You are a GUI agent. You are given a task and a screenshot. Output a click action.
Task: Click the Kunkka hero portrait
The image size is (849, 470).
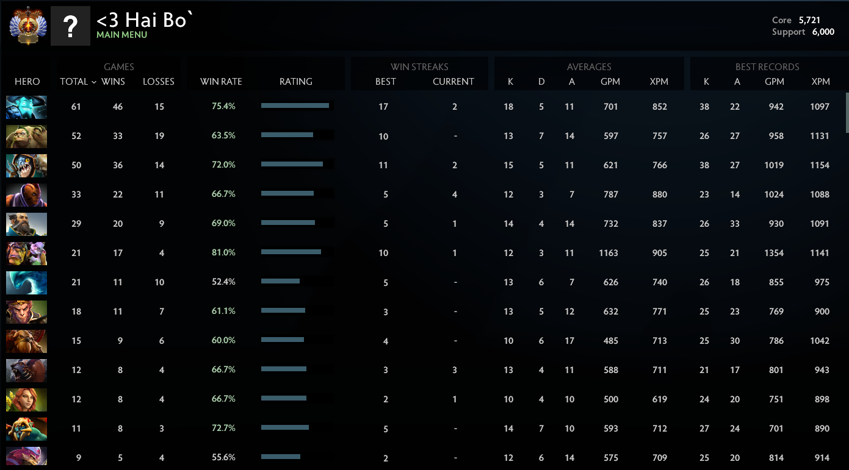tap(26, 224)
